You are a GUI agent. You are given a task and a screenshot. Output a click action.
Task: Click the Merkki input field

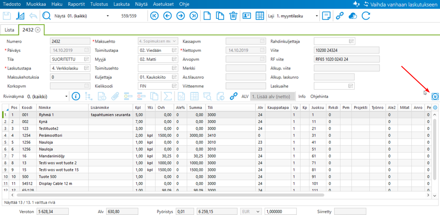pyautogui.click(x=245, y=68)
